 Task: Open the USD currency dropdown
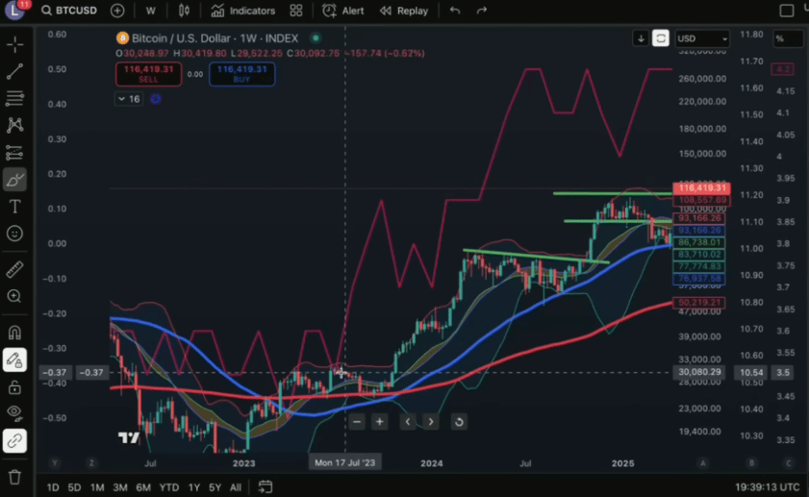pyautogui.click(x=701, y=38)
